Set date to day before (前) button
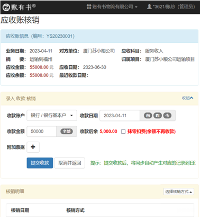 pos(148,116)
